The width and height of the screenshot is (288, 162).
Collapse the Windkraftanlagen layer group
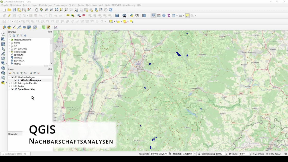click(9, 77)
